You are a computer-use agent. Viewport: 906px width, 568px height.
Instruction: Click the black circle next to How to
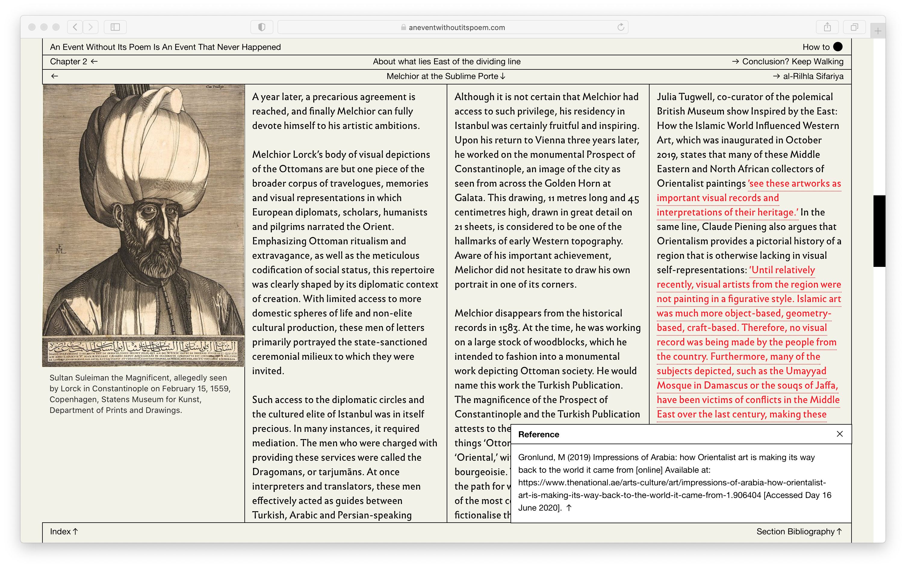coord(838,47)
